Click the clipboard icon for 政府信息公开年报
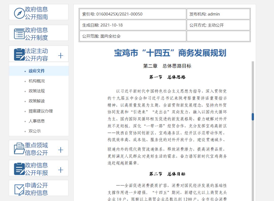The height and width of the screenshot is (201, 274). [19, 169]
